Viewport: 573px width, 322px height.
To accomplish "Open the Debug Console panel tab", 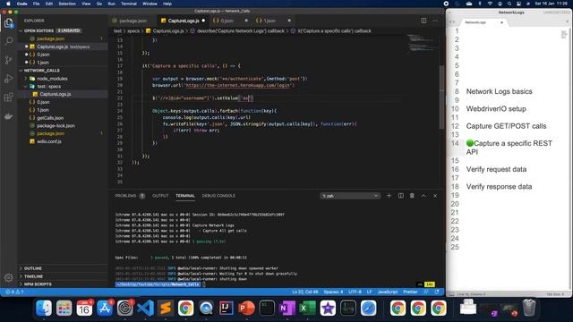I will 218,196.
